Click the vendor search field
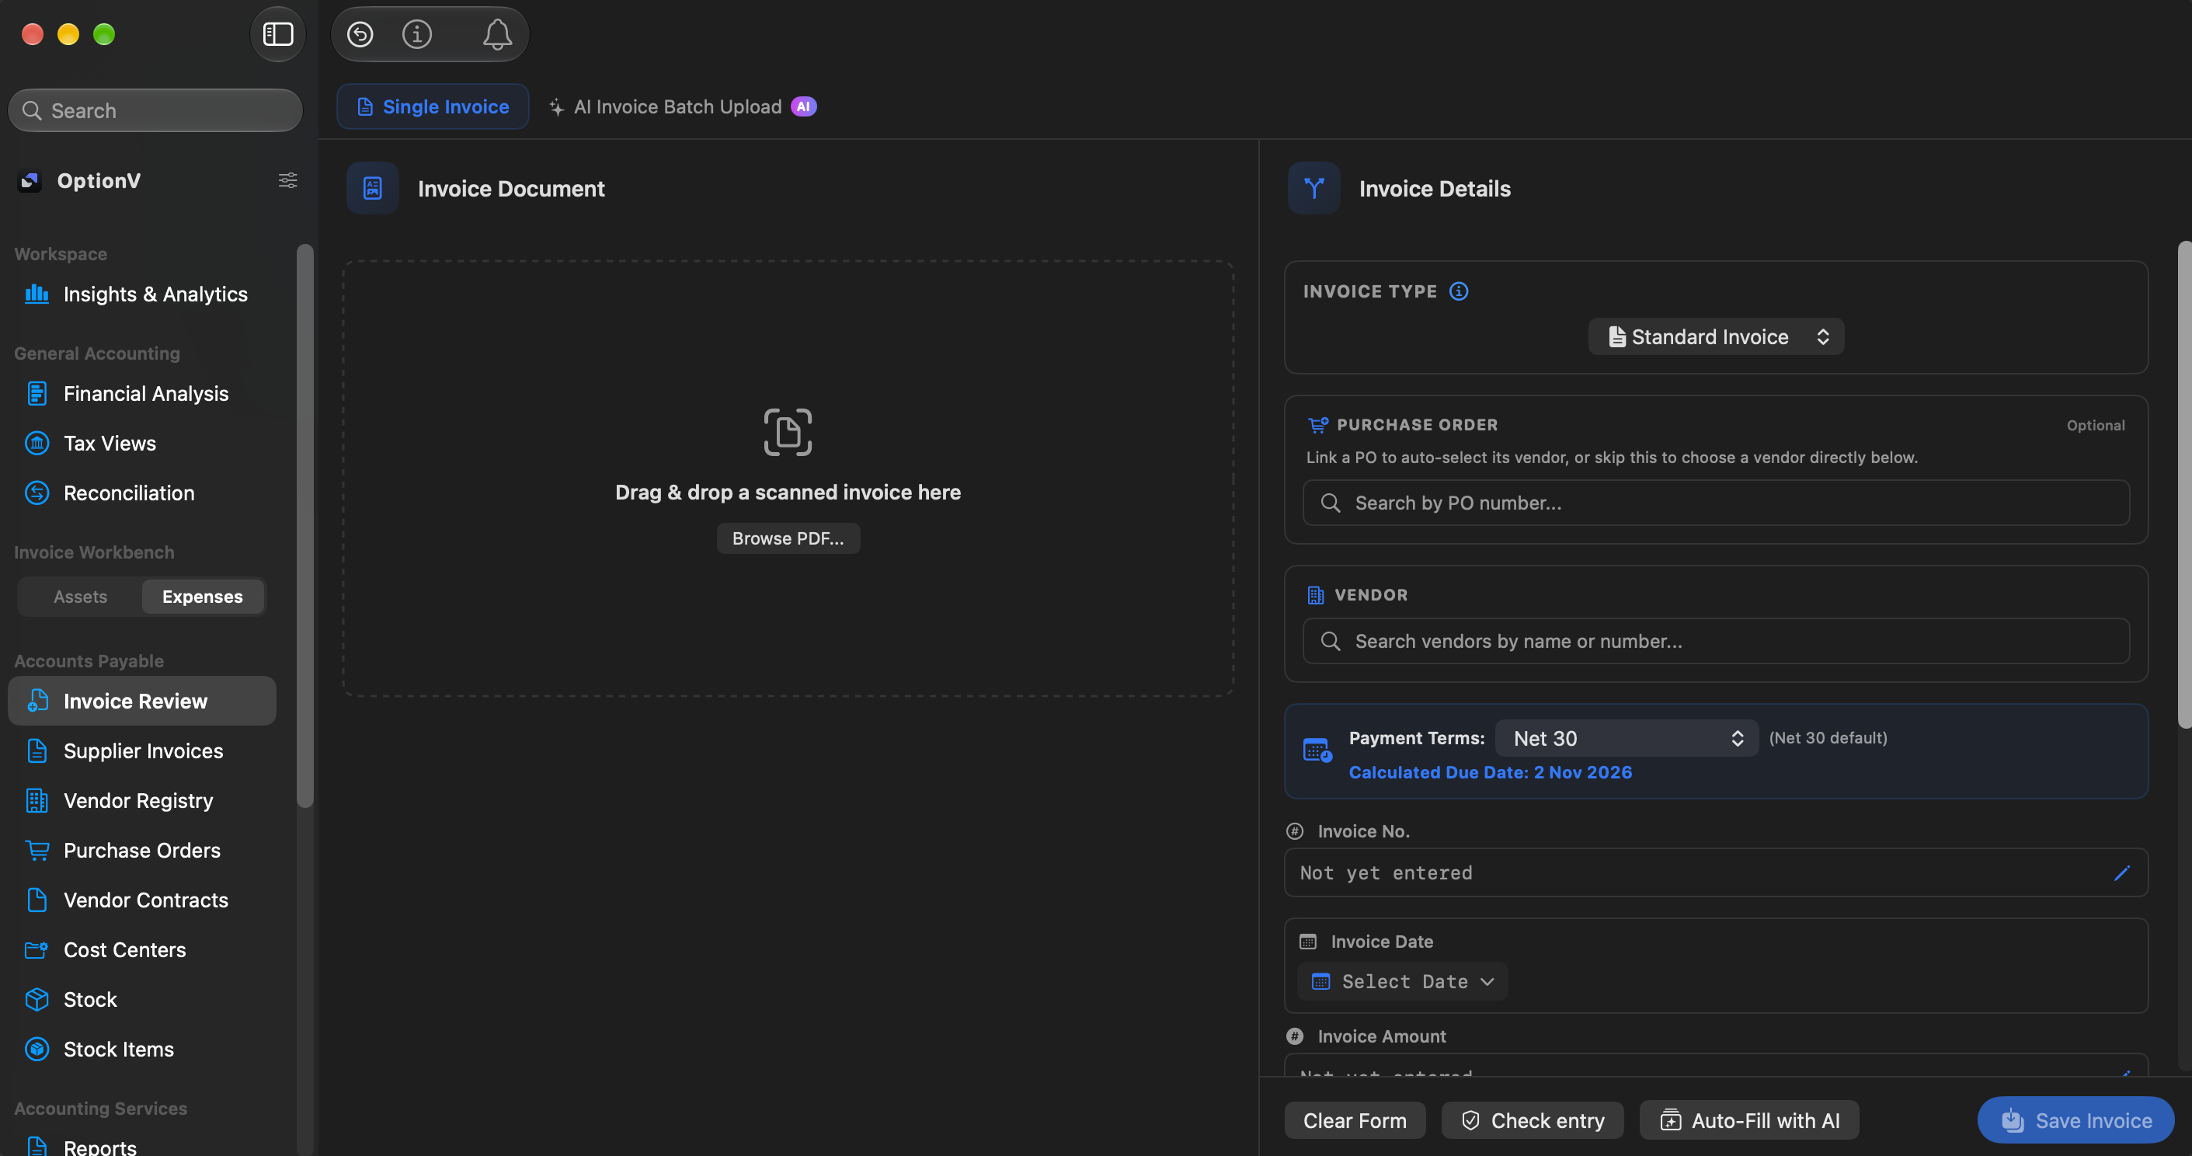Image resolution: width=2192 pixels, height=1156 pixels. tap(1716, 641)
